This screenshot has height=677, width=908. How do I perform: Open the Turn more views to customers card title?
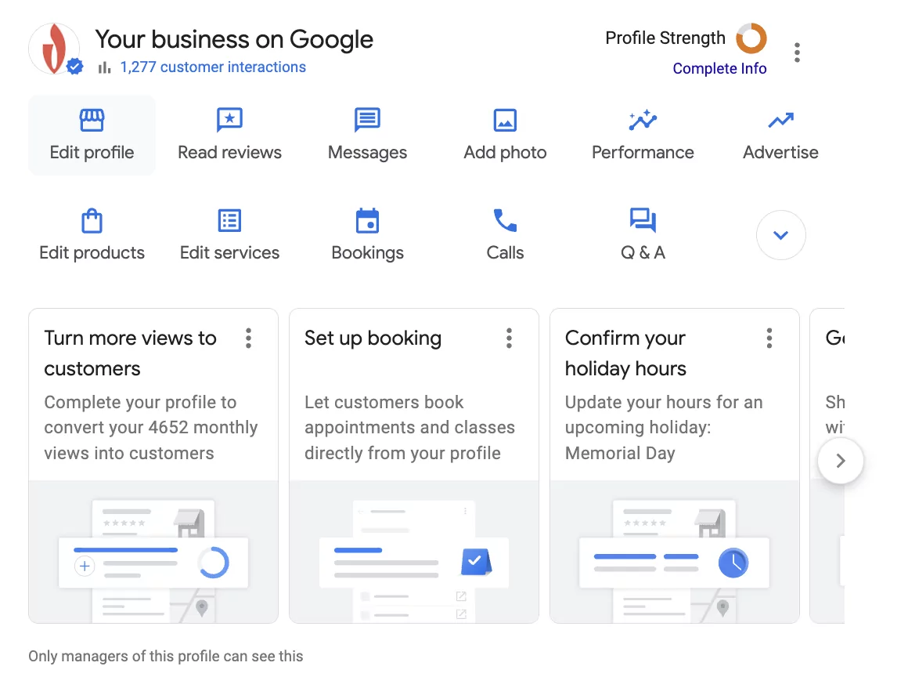click(x=130, y=353)
